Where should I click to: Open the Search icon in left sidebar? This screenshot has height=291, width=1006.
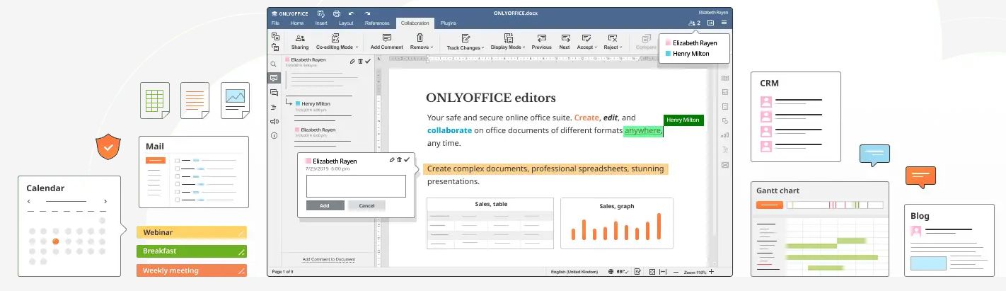point(274,64)
